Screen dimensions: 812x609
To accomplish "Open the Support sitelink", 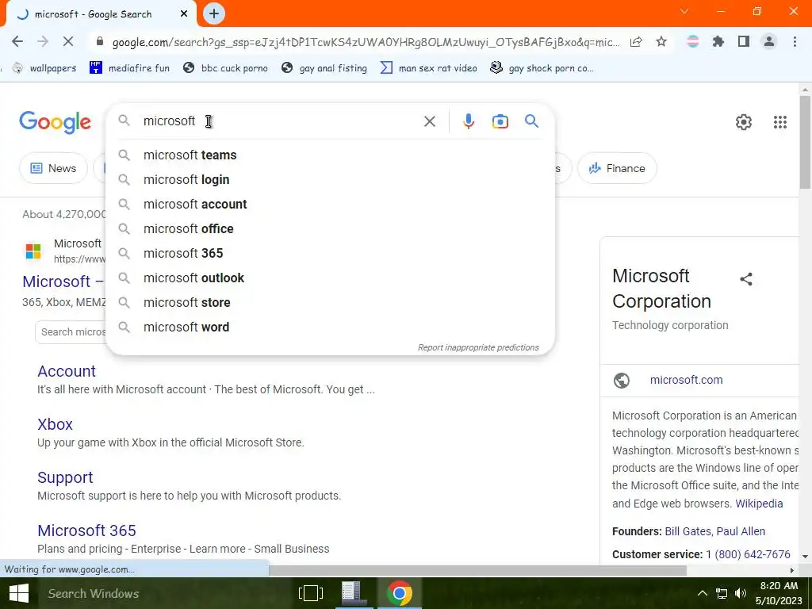I will pos(65,478).
